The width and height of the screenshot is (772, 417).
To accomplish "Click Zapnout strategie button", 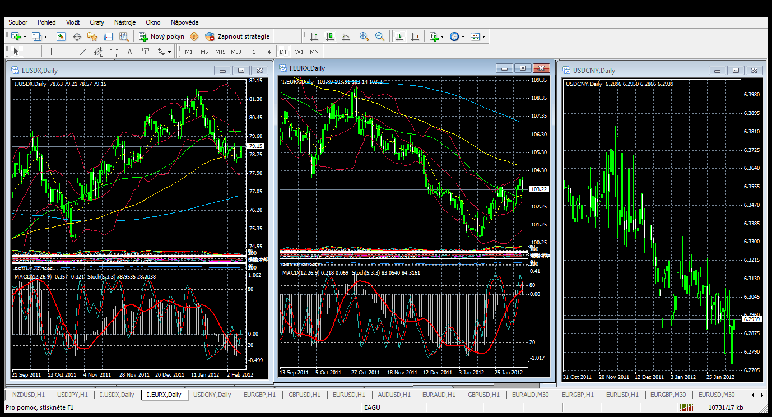I will click(x=238, y=36).
